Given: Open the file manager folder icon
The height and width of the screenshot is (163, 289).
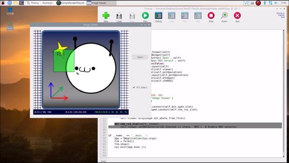Looking at the screenshot, I should click(x=16, y=3).
